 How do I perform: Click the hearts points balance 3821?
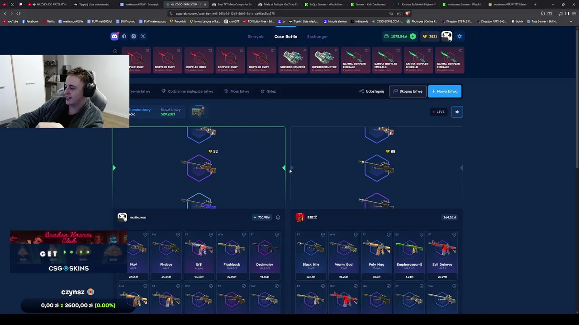(430, 36)
